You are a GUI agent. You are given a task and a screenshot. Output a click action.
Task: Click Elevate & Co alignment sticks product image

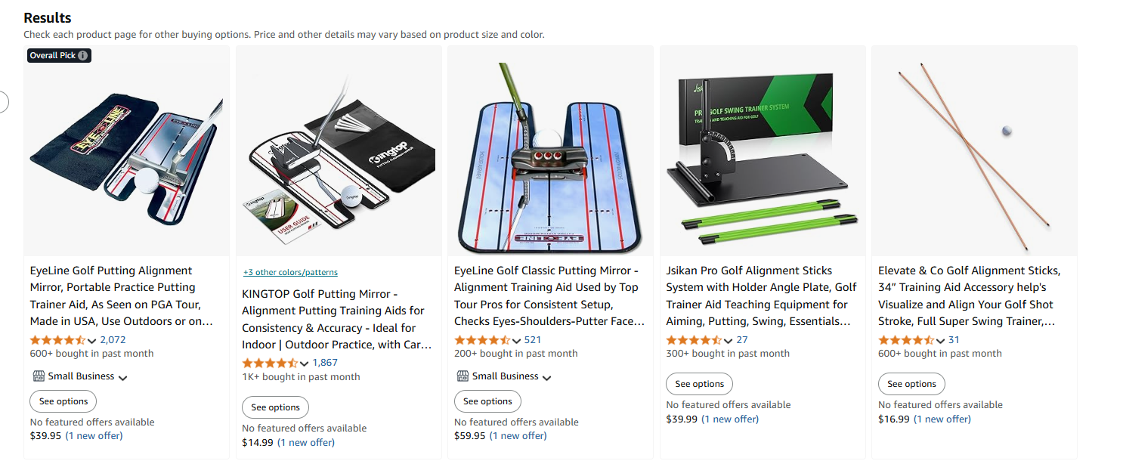[x=974, y=150]
